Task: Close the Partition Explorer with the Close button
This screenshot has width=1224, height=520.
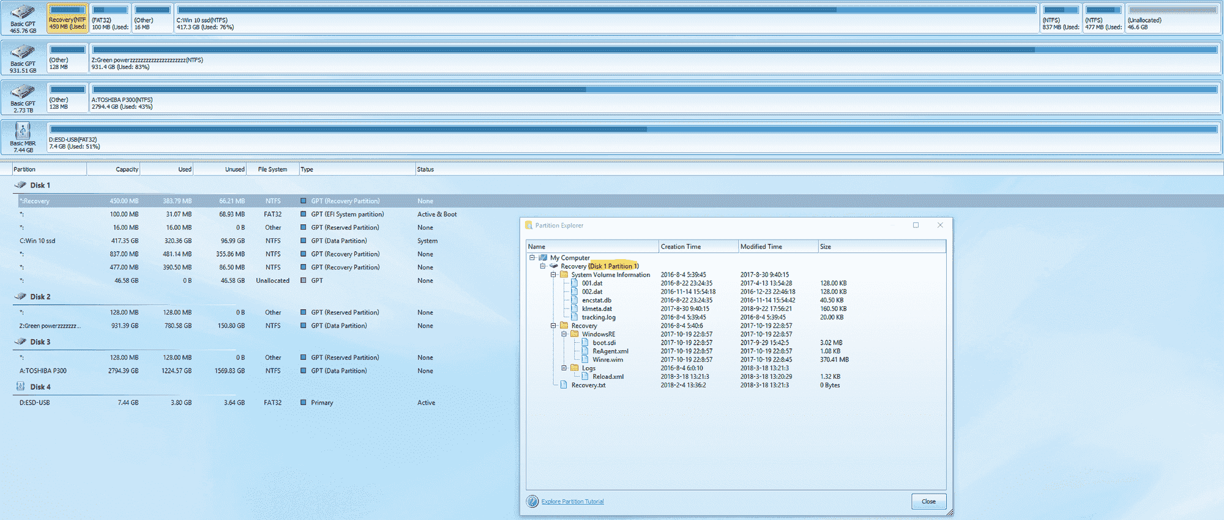Action: coord(928,502)
